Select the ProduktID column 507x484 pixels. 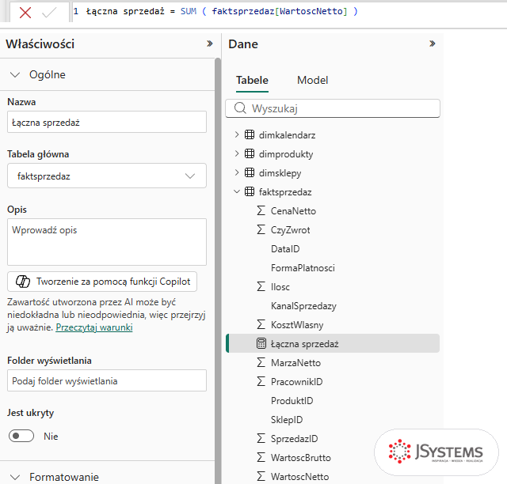[x=292, y=401]
